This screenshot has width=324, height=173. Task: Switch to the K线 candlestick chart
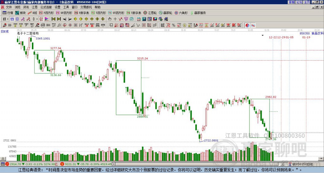pyautogui.click(x=32, y=13)
